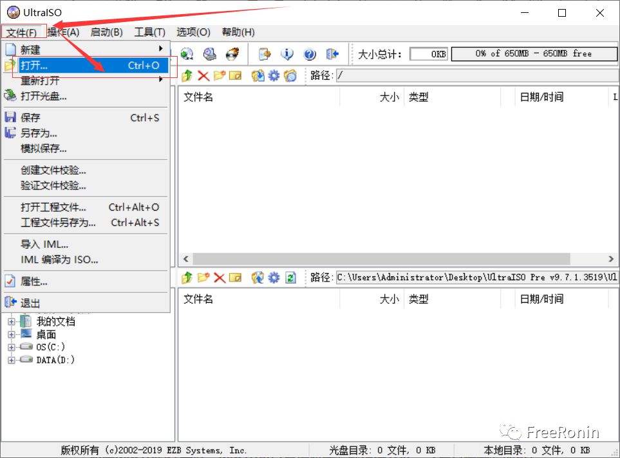Select 我的文档 in the local tree
Image resolution: width=620 pixels, height=458 pixels.
click(x=56, y=321)
